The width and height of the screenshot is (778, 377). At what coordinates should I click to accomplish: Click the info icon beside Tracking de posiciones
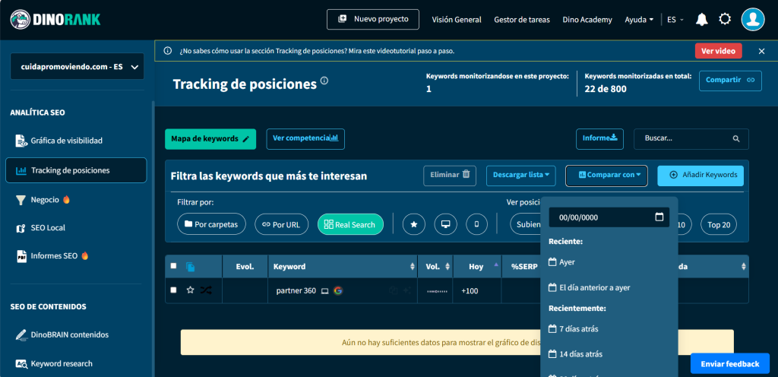click(324, 81)
